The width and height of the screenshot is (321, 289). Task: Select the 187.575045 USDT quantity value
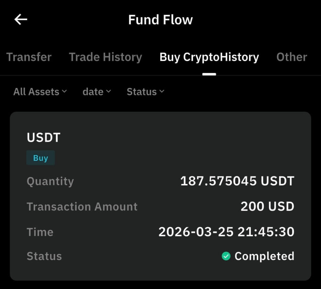(x=237, y=181)
